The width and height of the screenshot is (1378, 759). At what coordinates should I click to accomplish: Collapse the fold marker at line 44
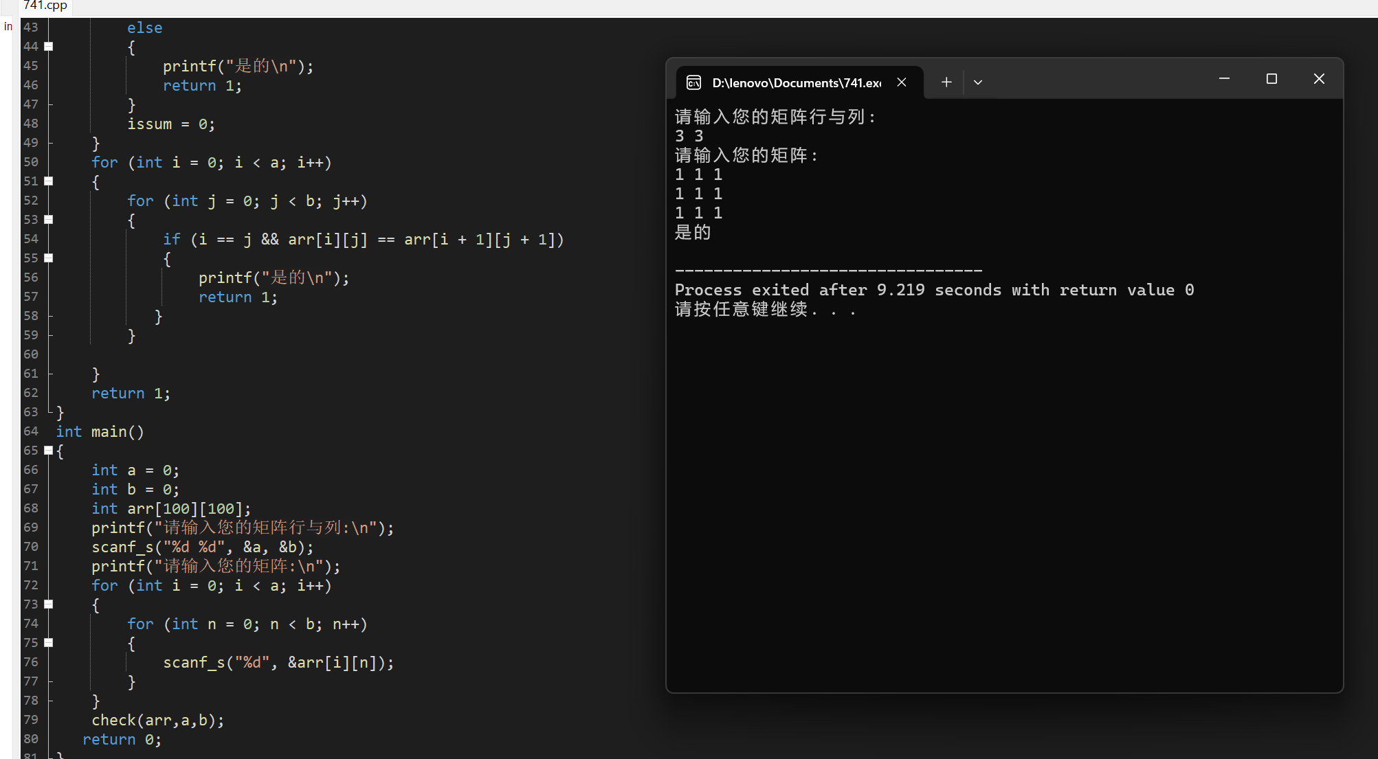point(49,47)
